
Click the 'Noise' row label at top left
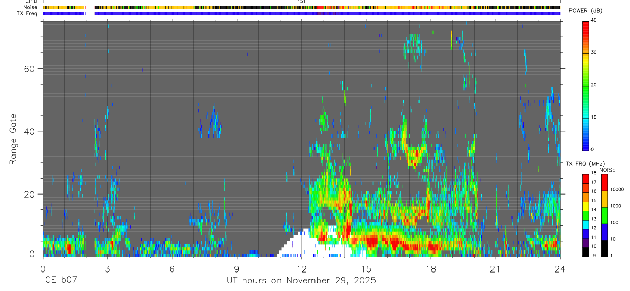coord(31,7)
